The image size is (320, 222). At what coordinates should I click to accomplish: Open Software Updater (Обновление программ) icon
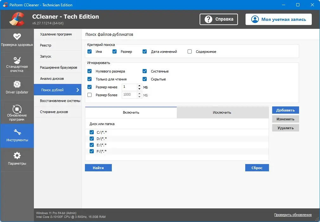pos(17,109)
